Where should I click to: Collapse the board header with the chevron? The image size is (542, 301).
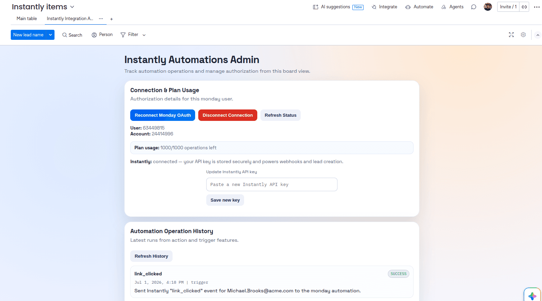coord(538,35)
